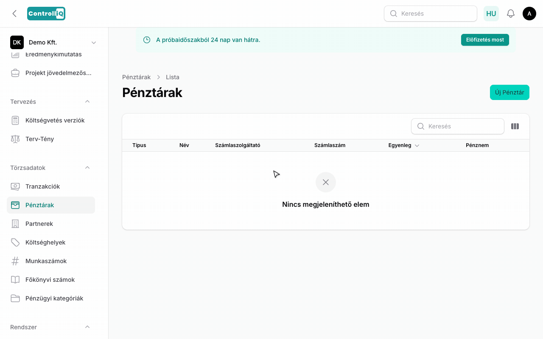Open Költségvetés verziók menu item
This screenshot has width=543, height=339.
click(x=51, y=120)
